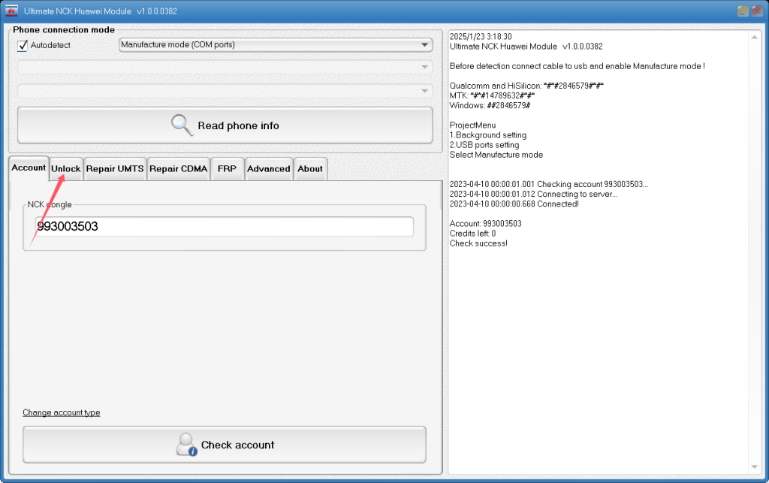Click the log scrollbar down arrow
Viewport: 769px width, 483px height.
click(754, 466)
